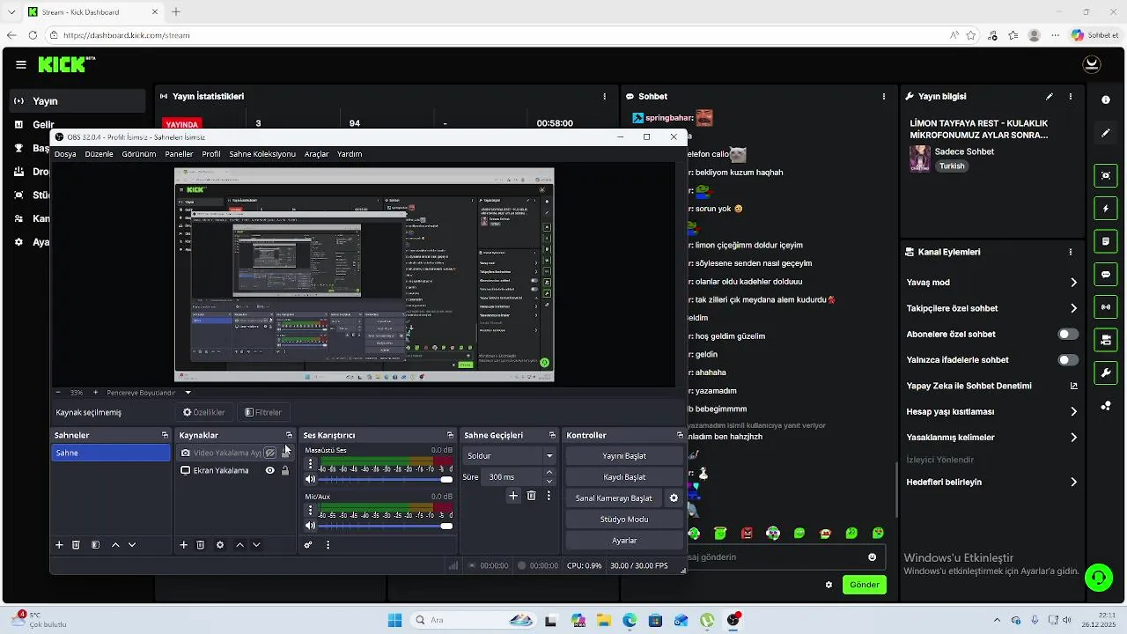Add a new source in Kaynaklar
This screenshot has height=634, width=1127.
click(184, 545)
